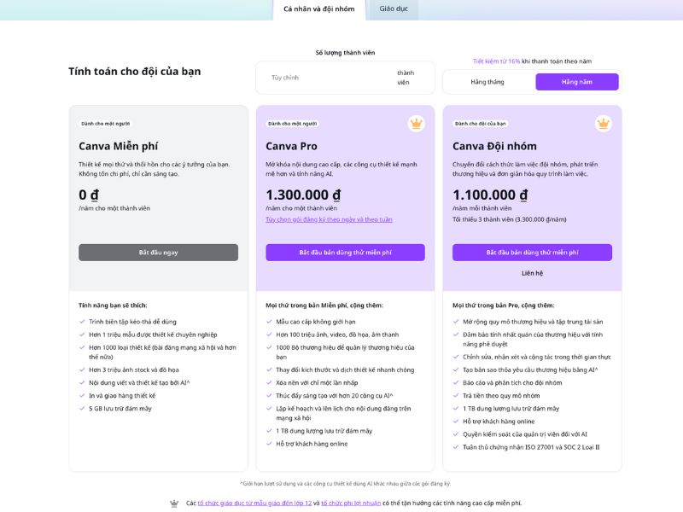683x512 pixels.
Task: Click the crown icon beside the education footer note
Action: [174, 503]
